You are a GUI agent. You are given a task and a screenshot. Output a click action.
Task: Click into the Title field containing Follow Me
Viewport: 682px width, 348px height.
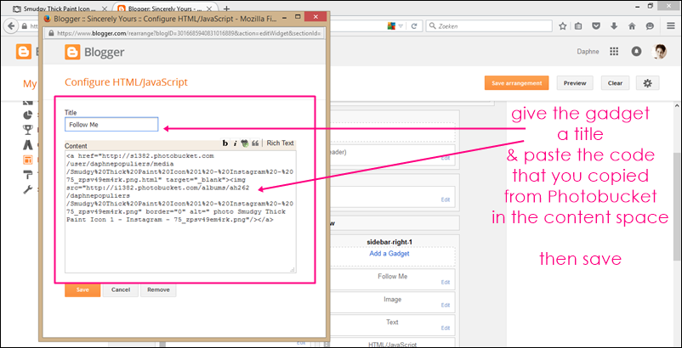click(x=111, y=125)
